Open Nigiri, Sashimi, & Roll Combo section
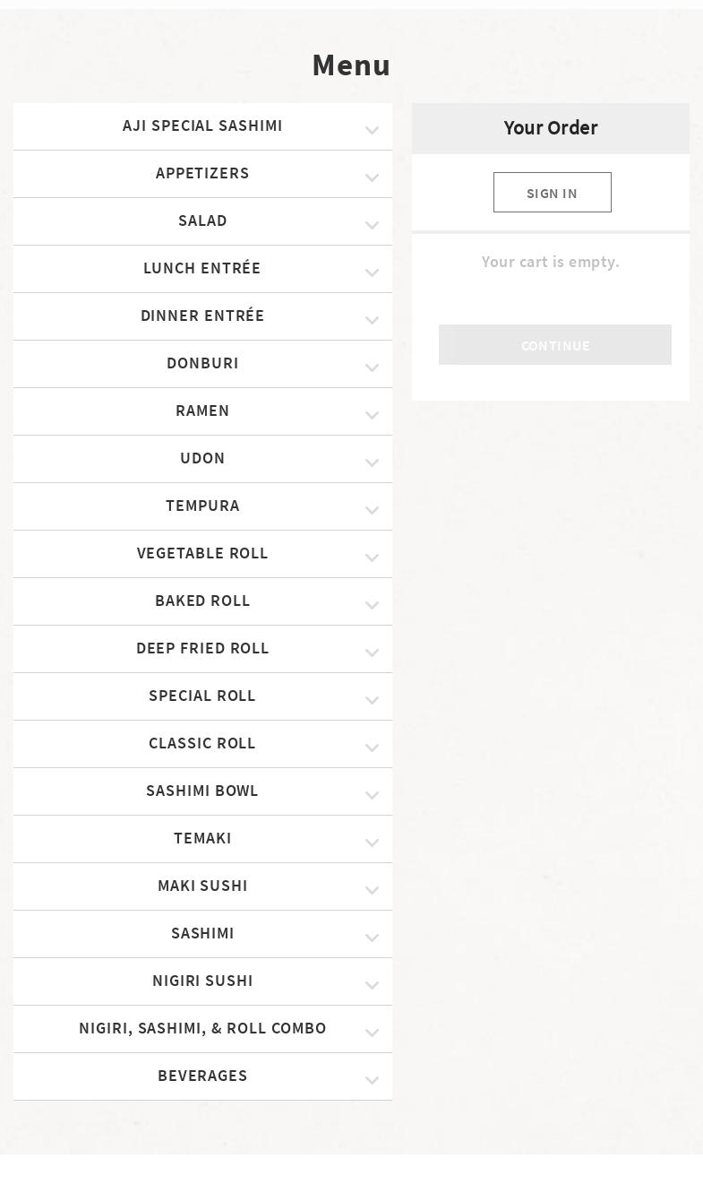This screenshot has width=703, height=1193. 202,1029
